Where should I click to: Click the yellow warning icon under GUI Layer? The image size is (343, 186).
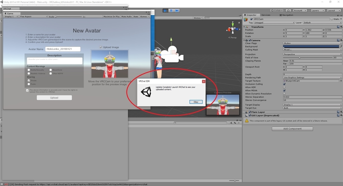click(x=247, y=121)
